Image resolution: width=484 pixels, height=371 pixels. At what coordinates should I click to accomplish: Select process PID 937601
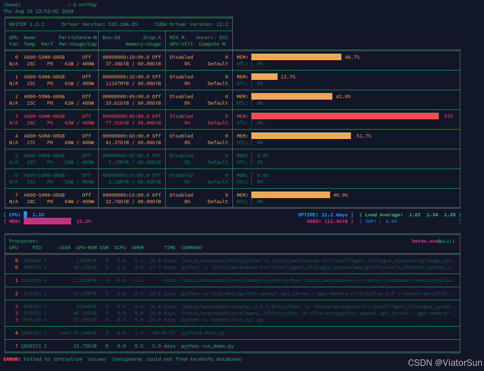(x=32, y=313)
